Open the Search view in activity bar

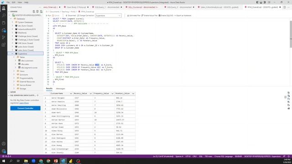pos(4,15)
